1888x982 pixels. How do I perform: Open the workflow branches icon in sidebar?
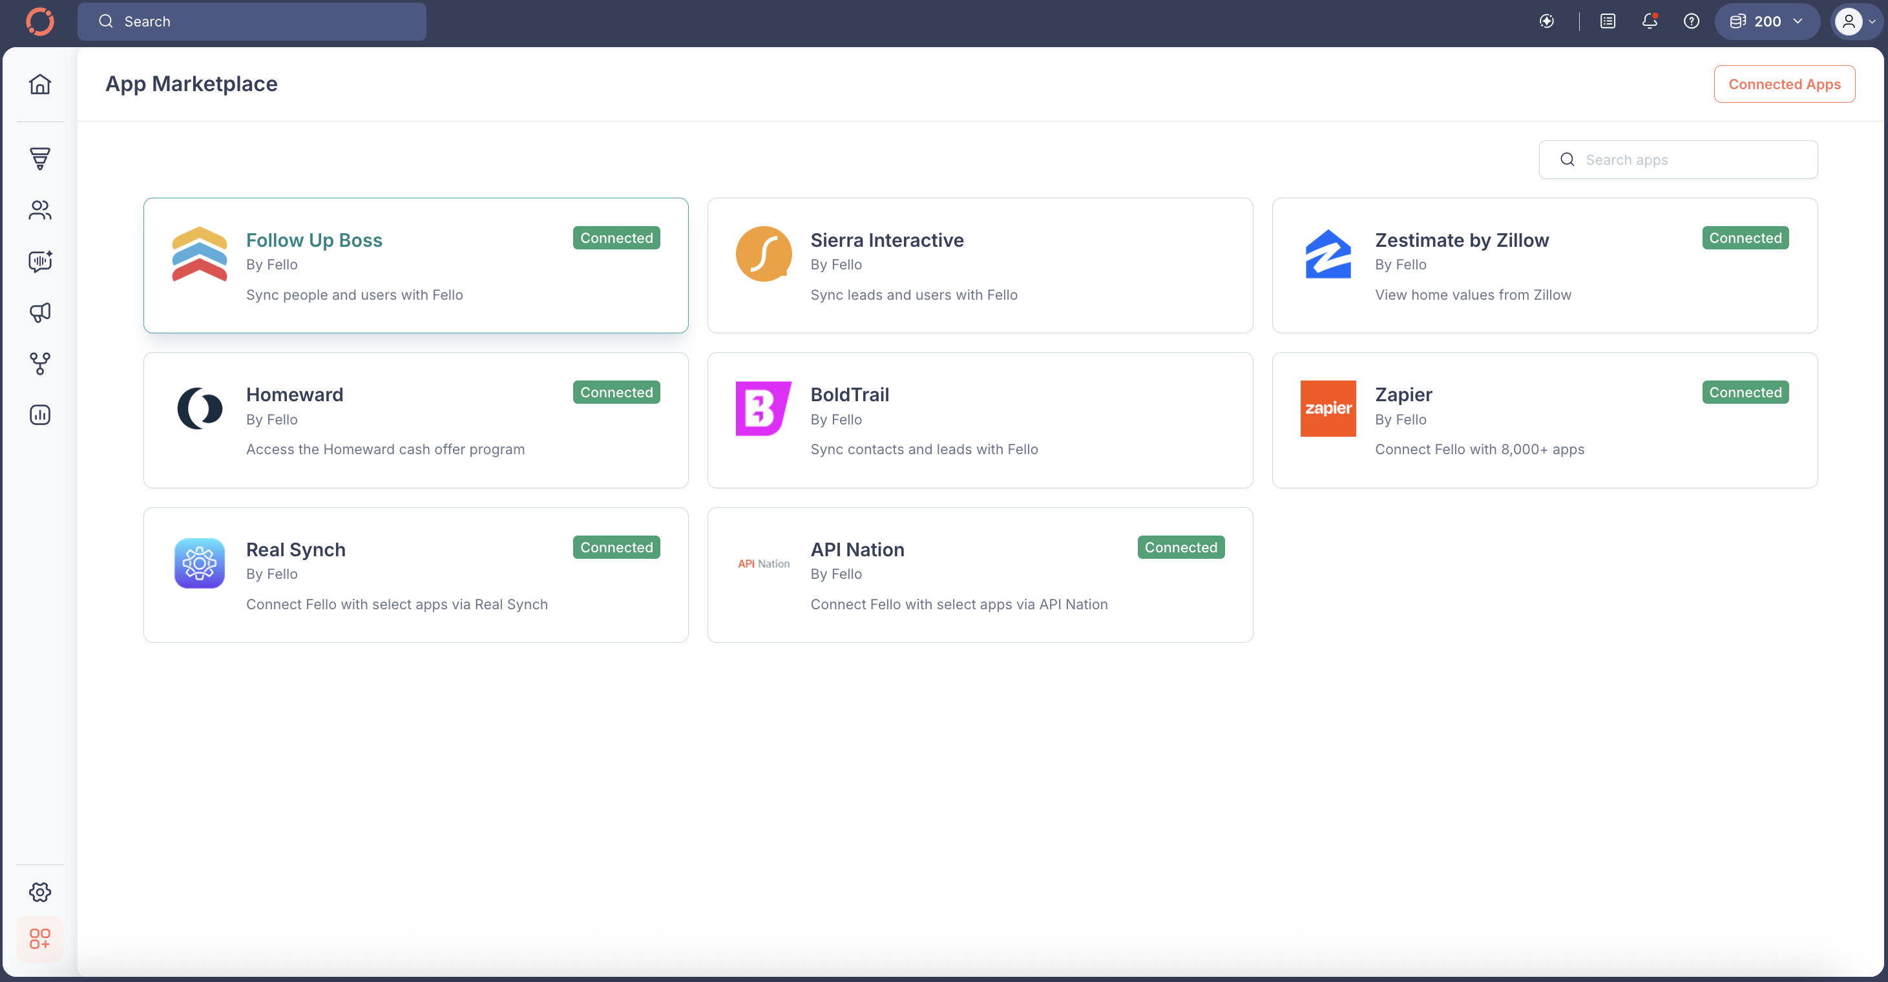(x=40, y=364)
